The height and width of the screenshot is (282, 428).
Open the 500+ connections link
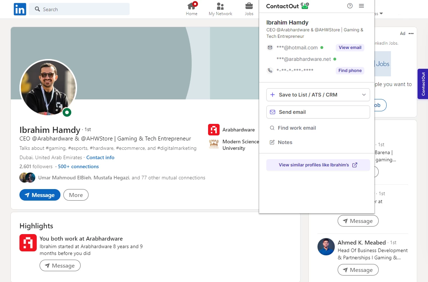[x=78, y=166]
